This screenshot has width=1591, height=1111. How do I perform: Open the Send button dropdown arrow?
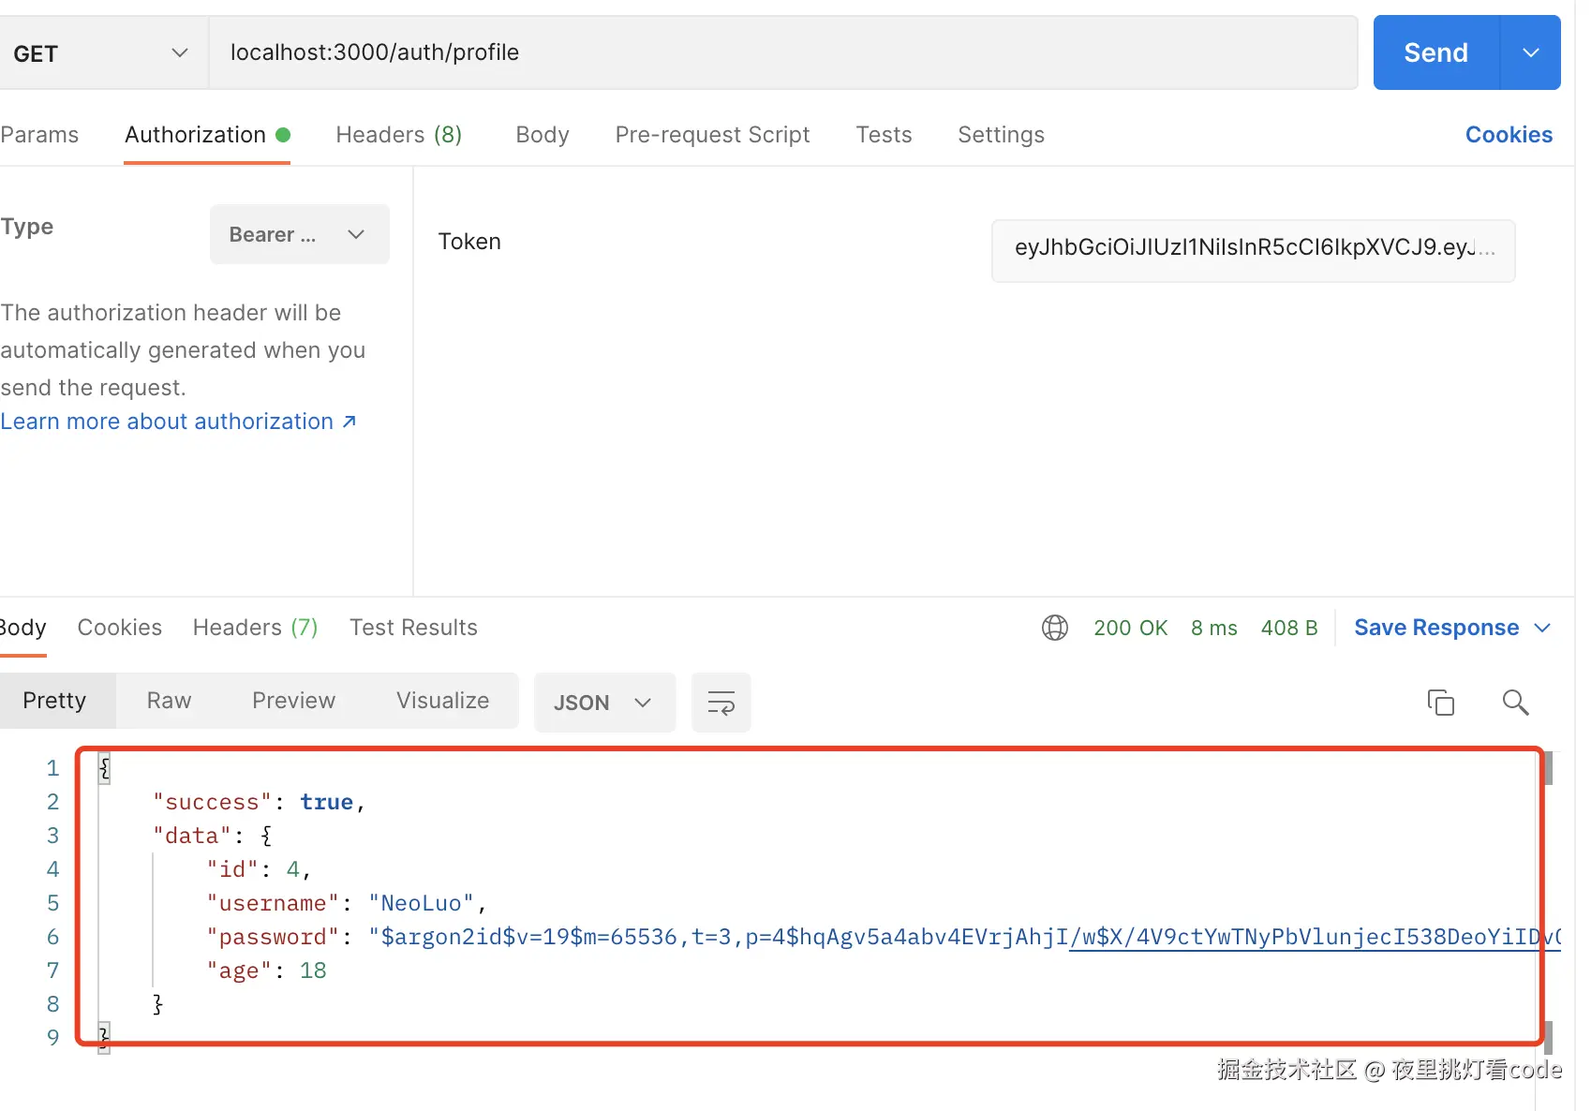pyautogui.click(x=1531, y=53)
